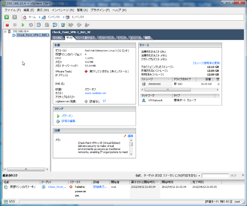Open the Inventory (N) menu
The height and width of the screenshot is (206, 247).
click(x=63, y=10)
